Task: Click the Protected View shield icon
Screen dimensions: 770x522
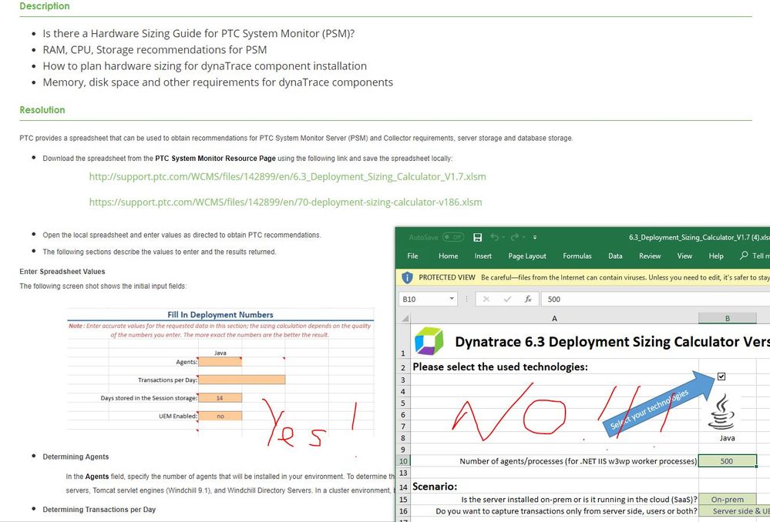Action: [x=407, y=278]
